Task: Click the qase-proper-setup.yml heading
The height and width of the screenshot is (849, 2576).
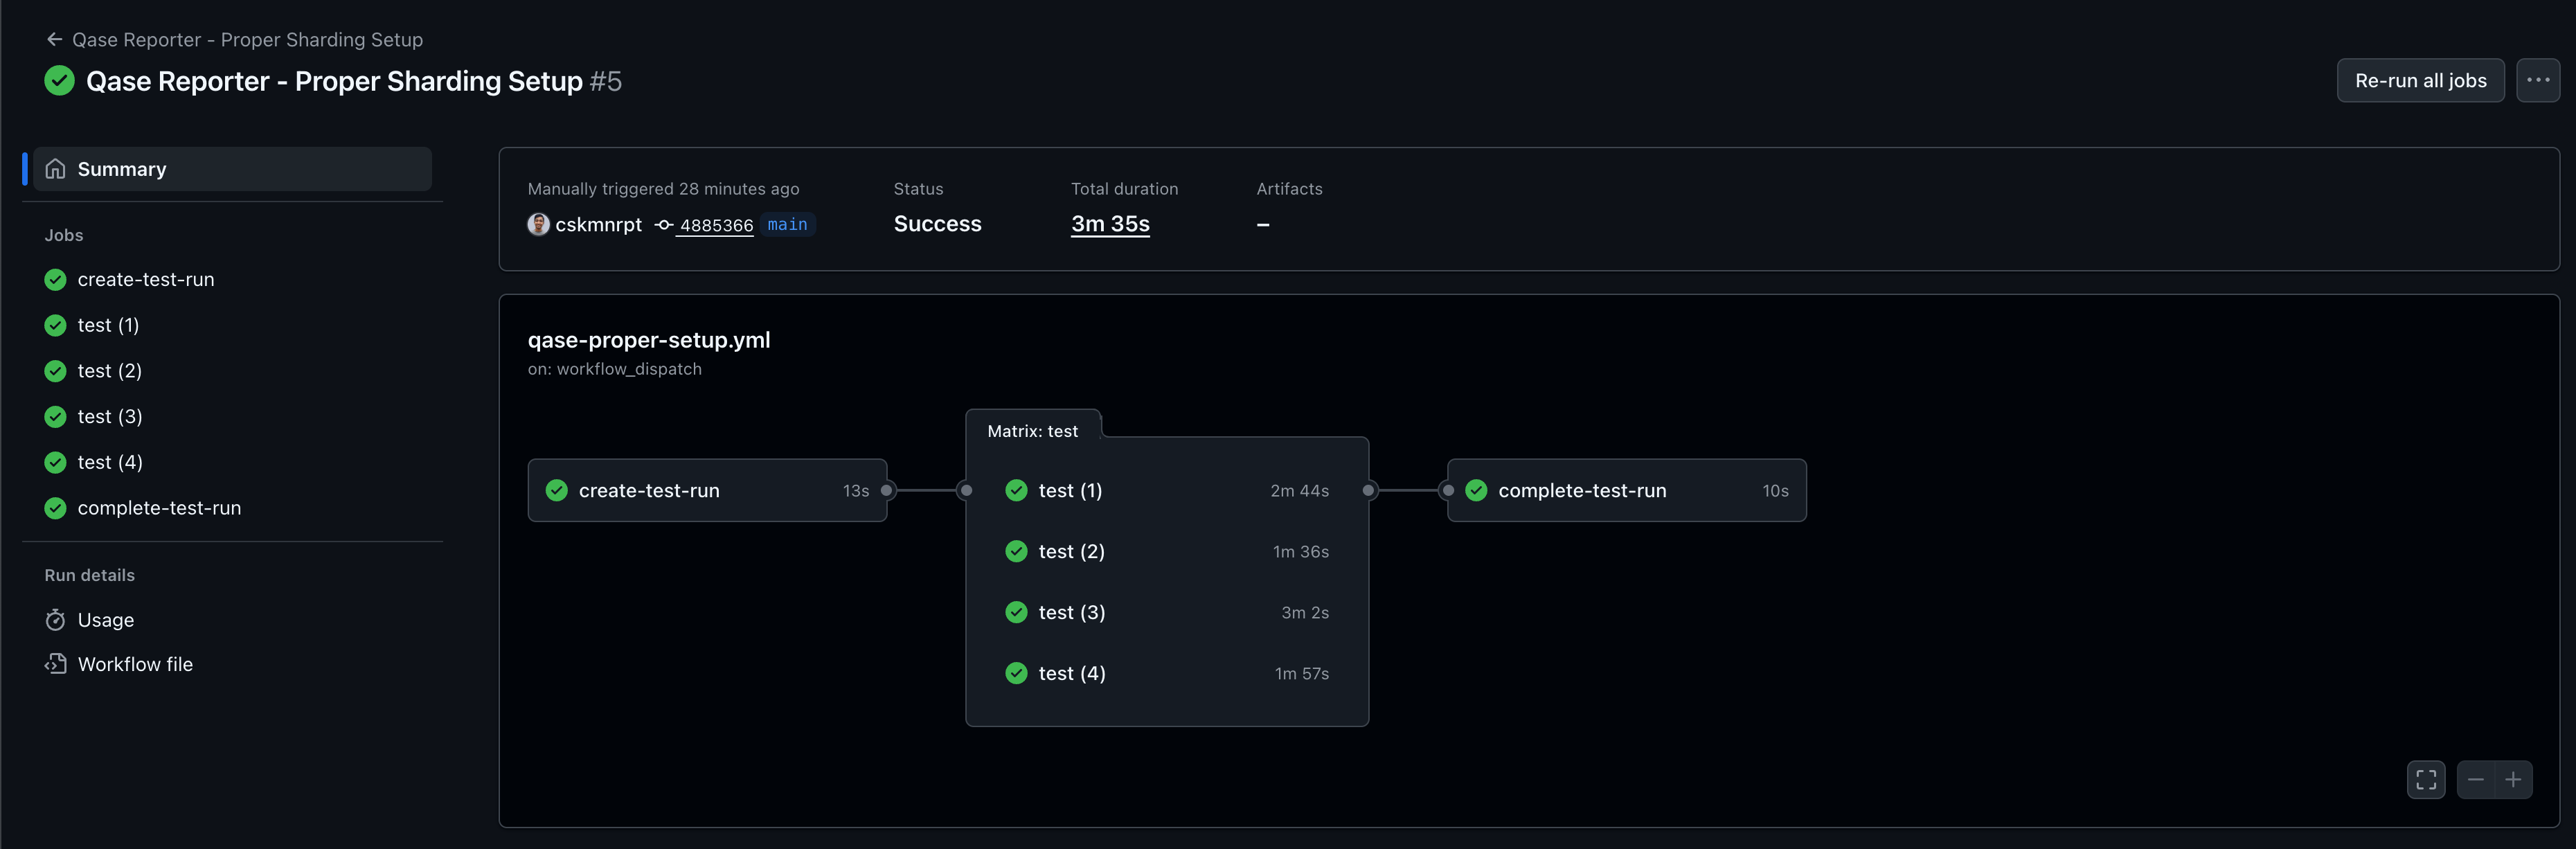Action: pyautogui.click(x=649, y=340)
